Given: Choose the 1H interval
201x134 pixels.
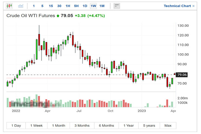Looking at the screenshot, I should point(68,6).
